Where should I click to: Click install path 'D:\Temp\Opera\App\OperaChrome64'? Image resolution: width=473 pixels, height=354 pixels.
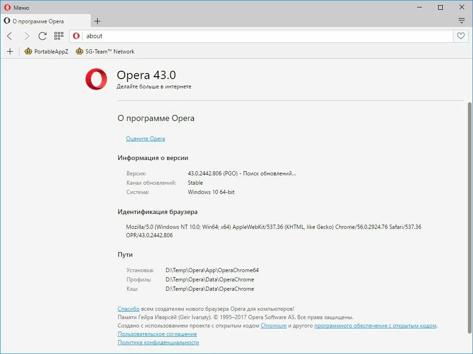(x=212, y=270)
